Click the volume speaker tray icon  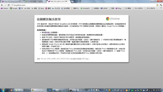coord(124,90)
